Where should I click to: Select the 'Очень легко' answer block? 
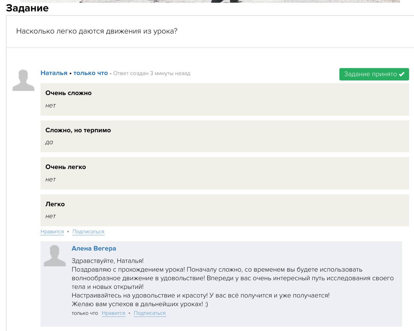[x=224, y=173]
